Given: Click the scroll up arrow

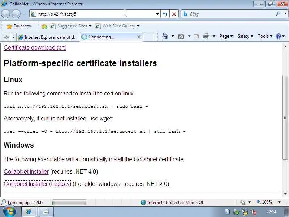Looking at the screenshot, I should 285,47.
